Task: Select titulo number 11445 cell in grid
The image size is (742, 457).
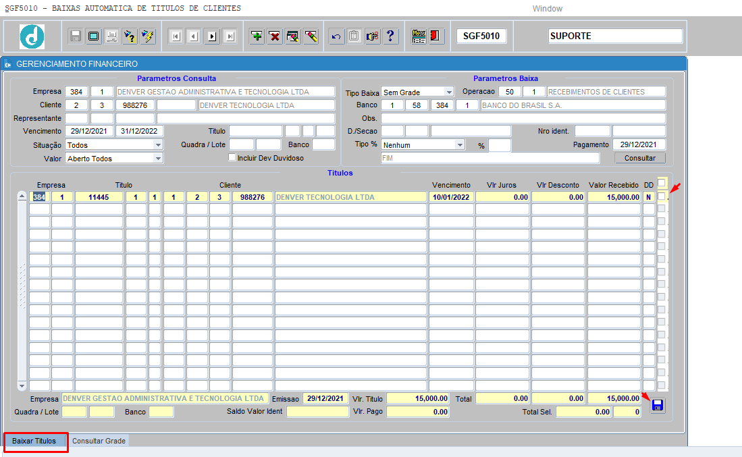Action: tap(99, 197)
